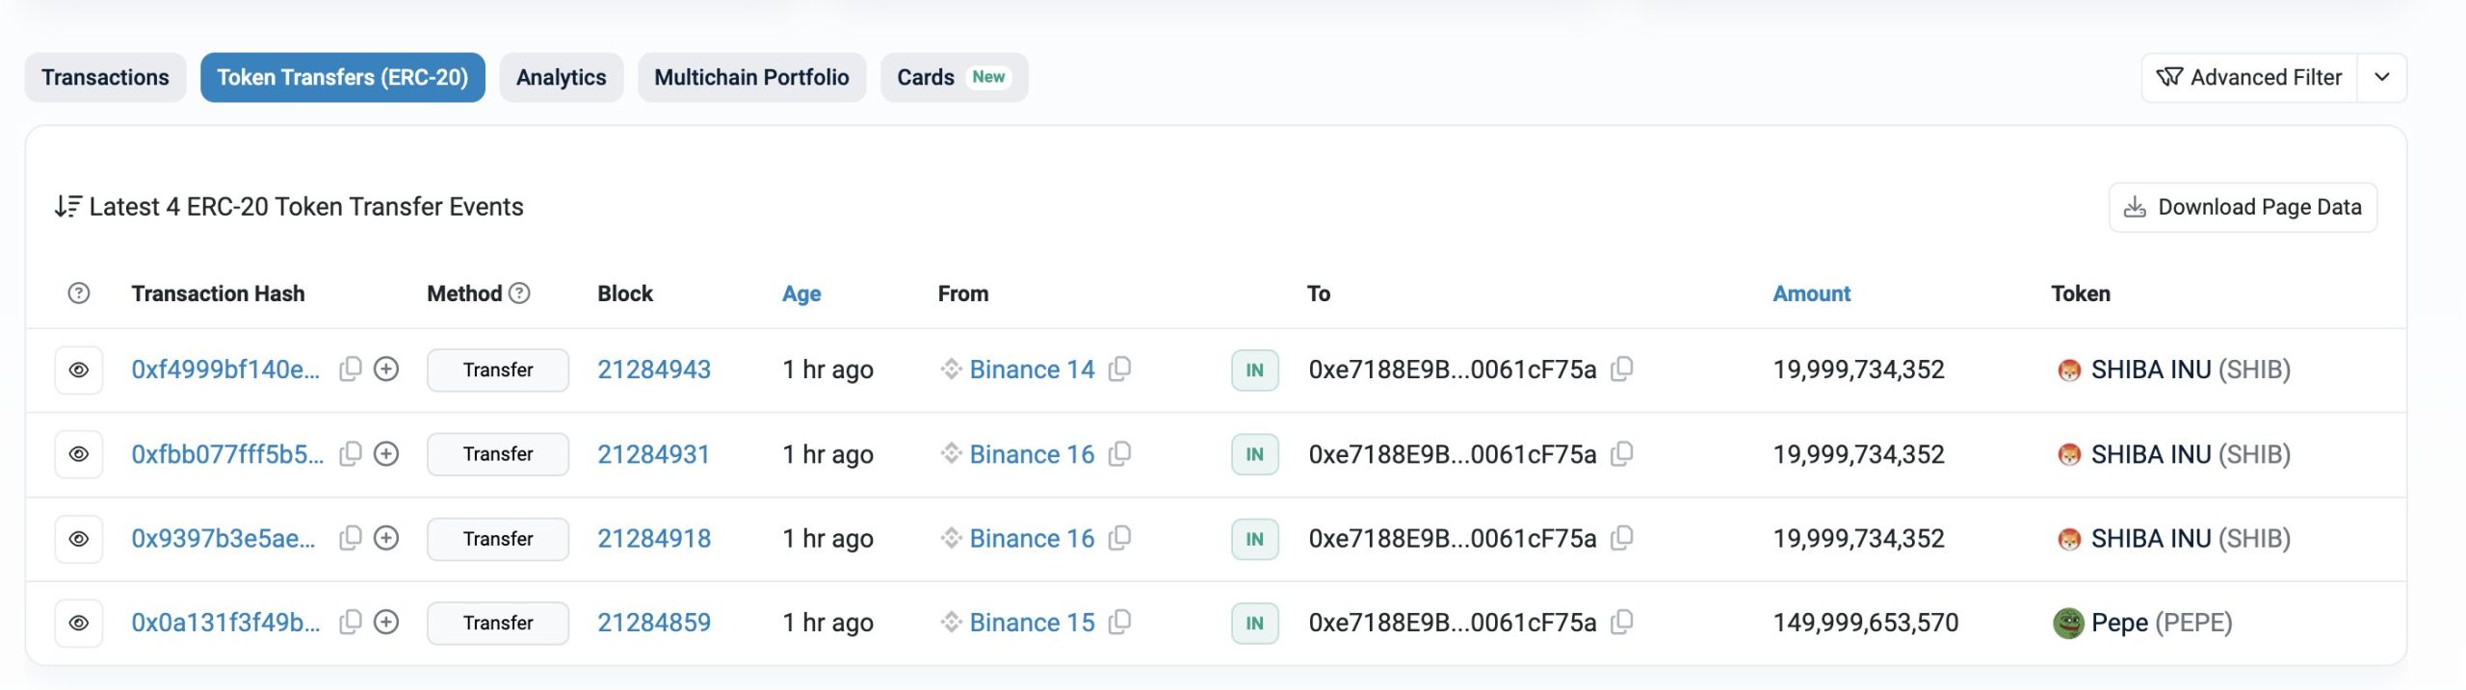Click Download Page Data button

click(x=2243, y=208)
